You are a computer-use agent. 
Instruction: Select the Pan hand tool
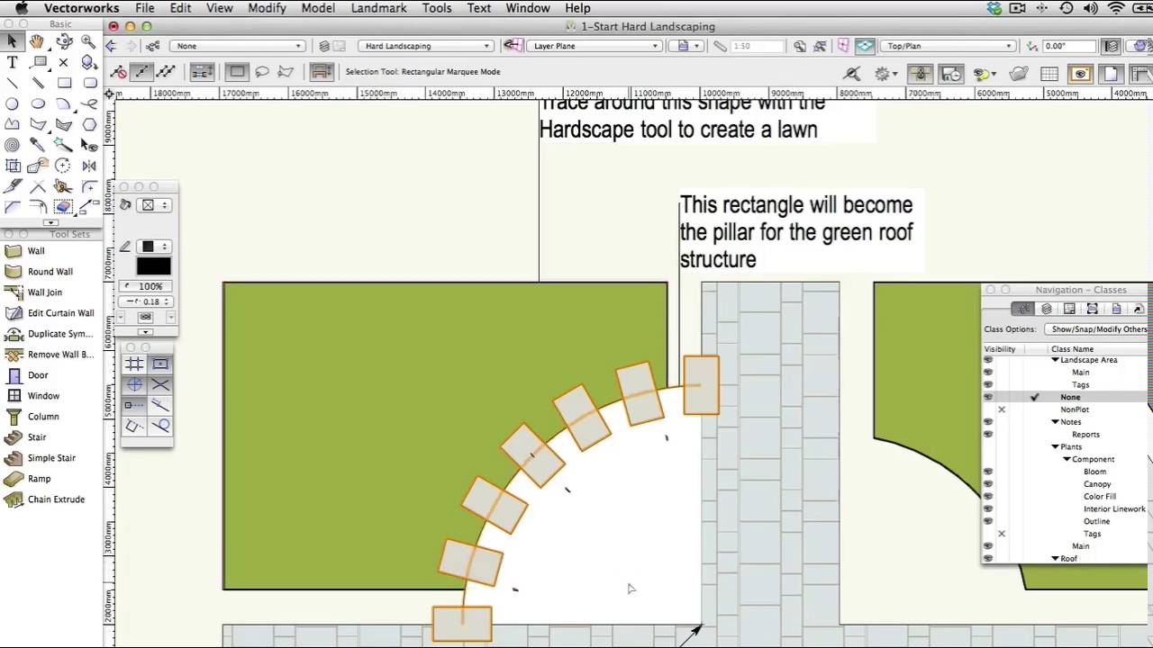(x=37, y=41)
